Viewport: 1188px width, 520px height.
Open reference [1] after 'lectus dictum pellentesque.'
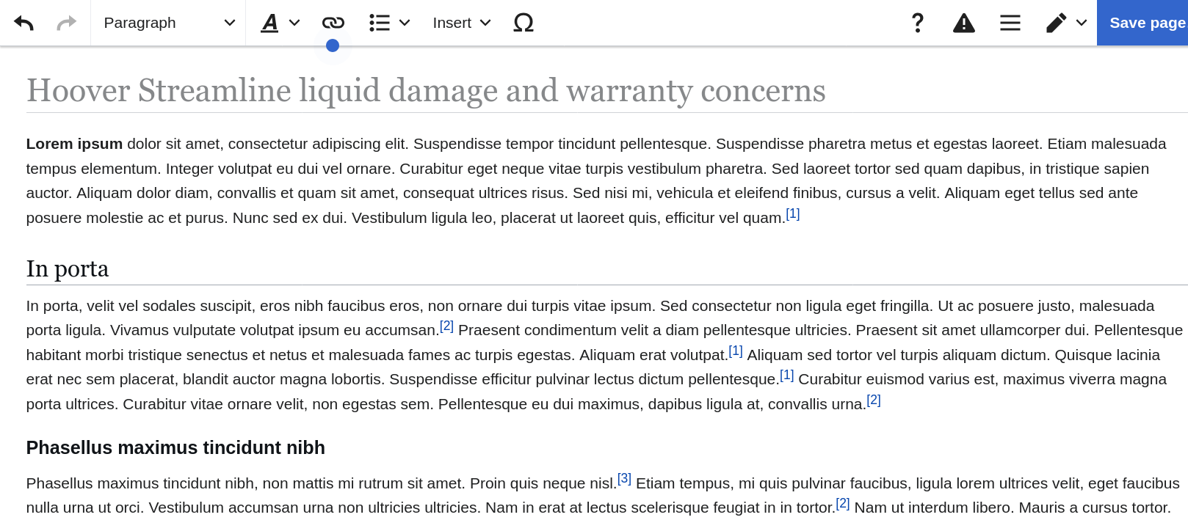click(x=786, y=376)
